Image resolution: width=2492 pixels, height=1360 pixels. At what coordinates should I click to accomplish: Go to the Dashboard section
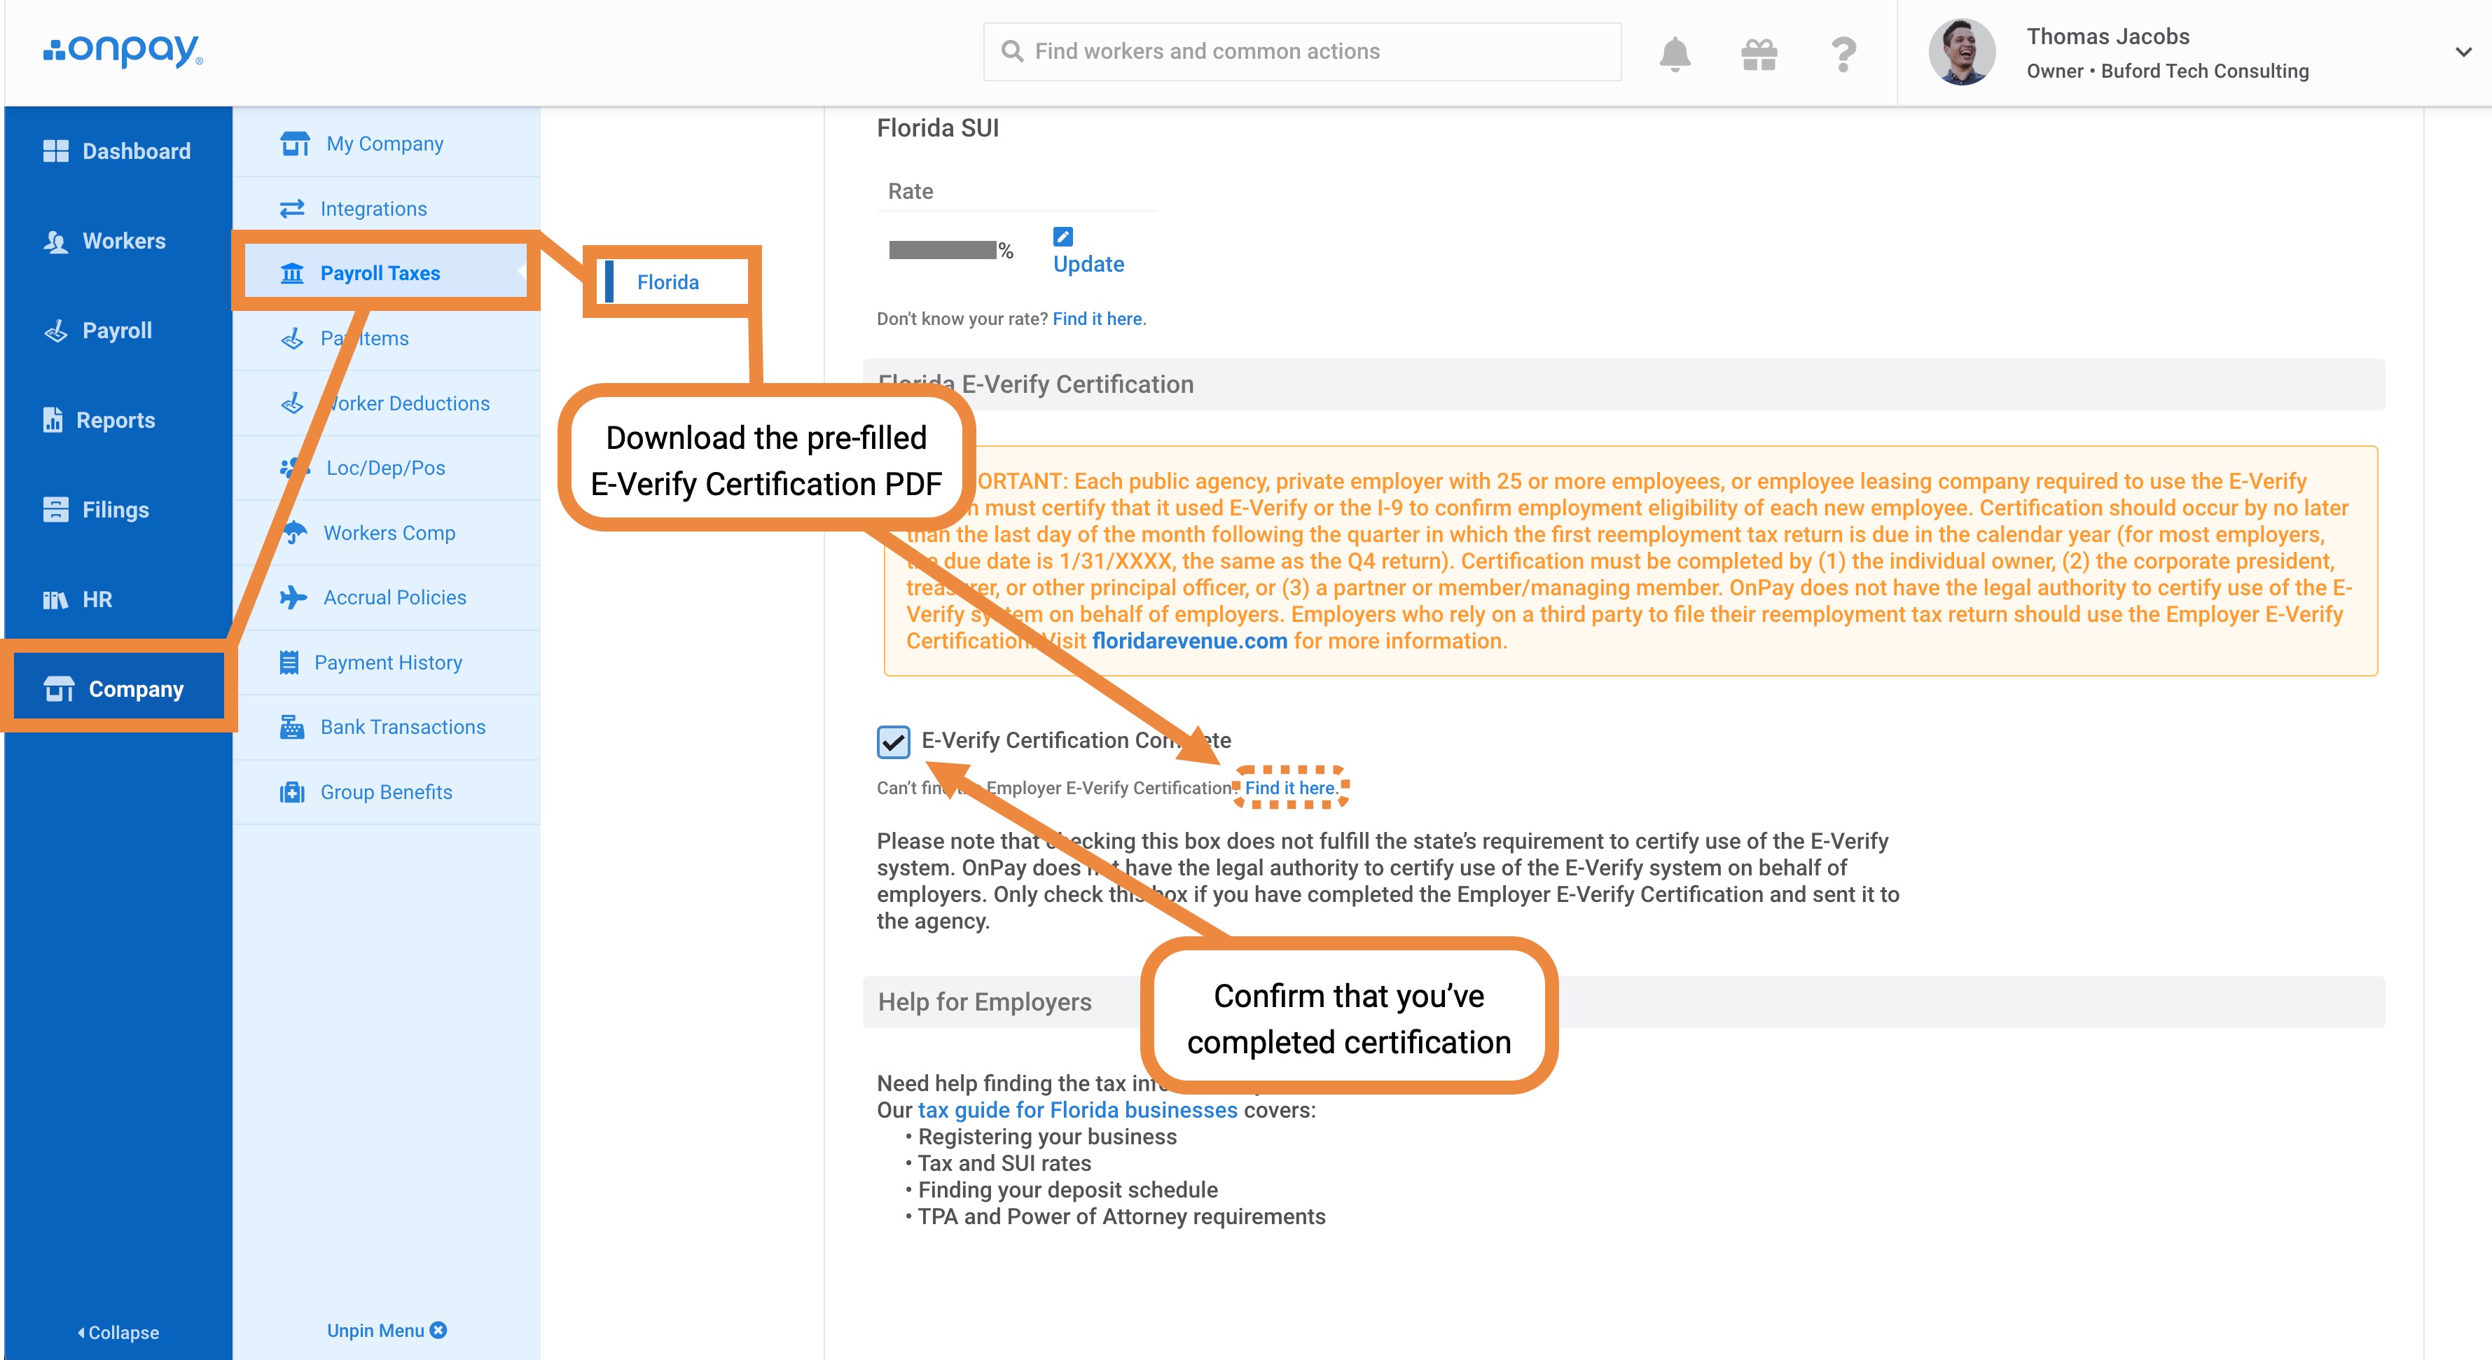[x=135, y=151]
